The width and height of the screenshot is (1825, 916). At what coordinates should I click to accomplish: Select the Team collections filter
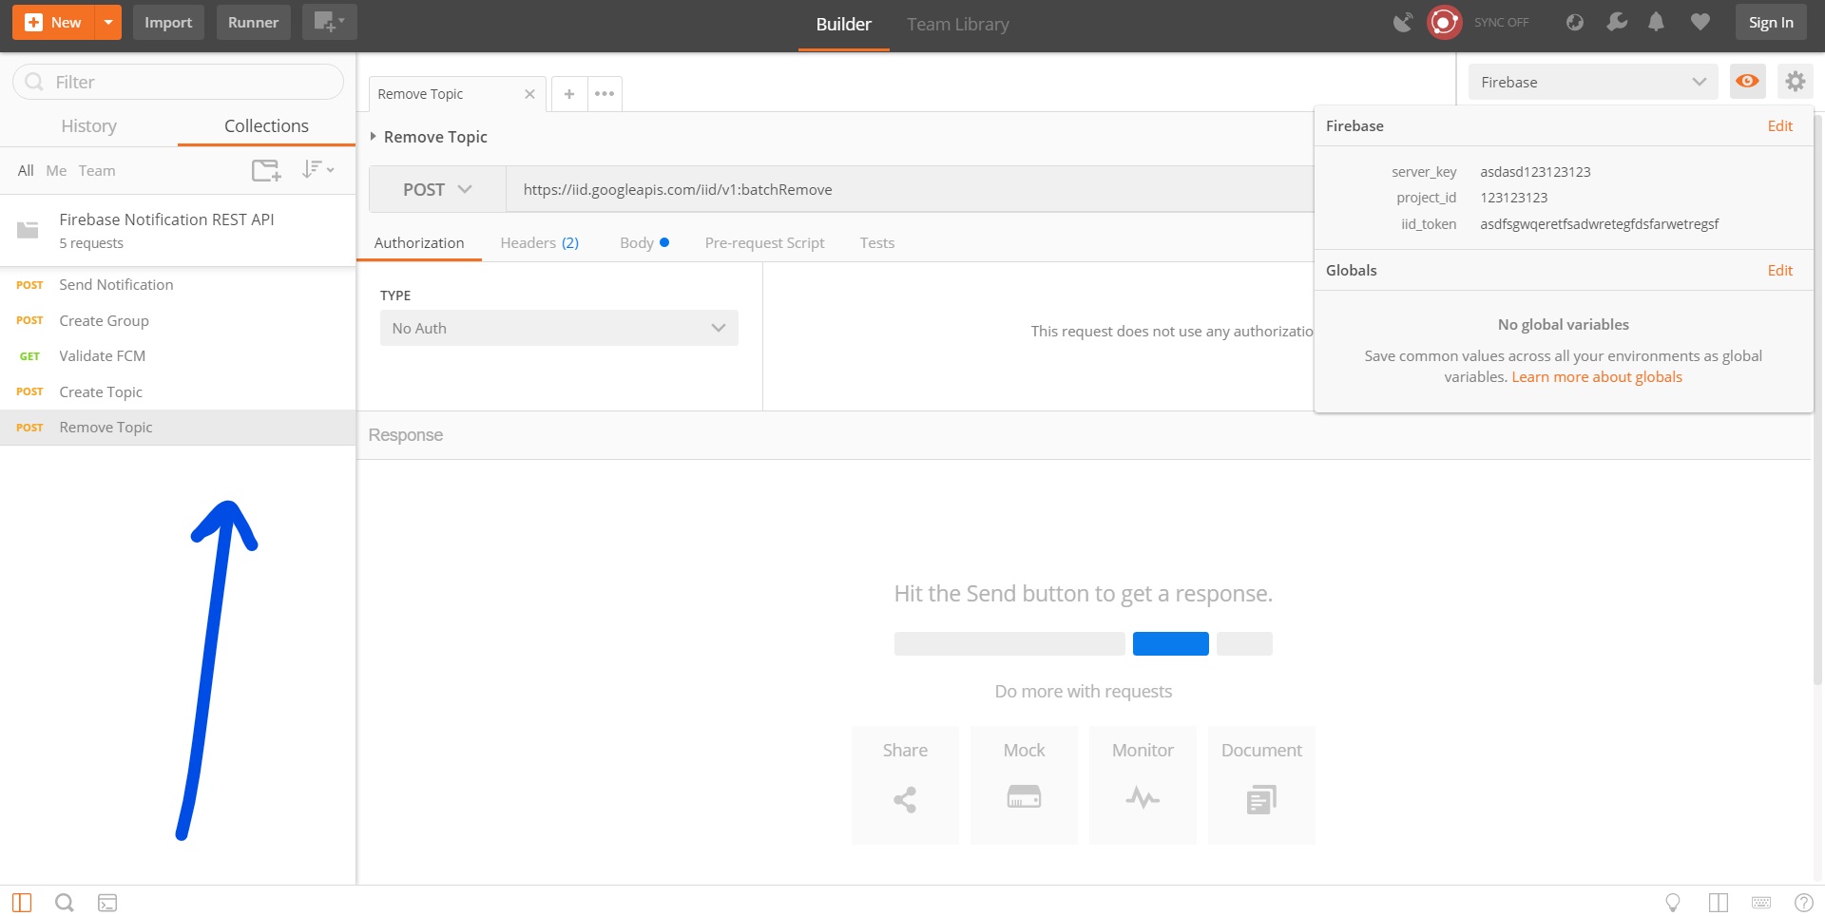[97, 170]
